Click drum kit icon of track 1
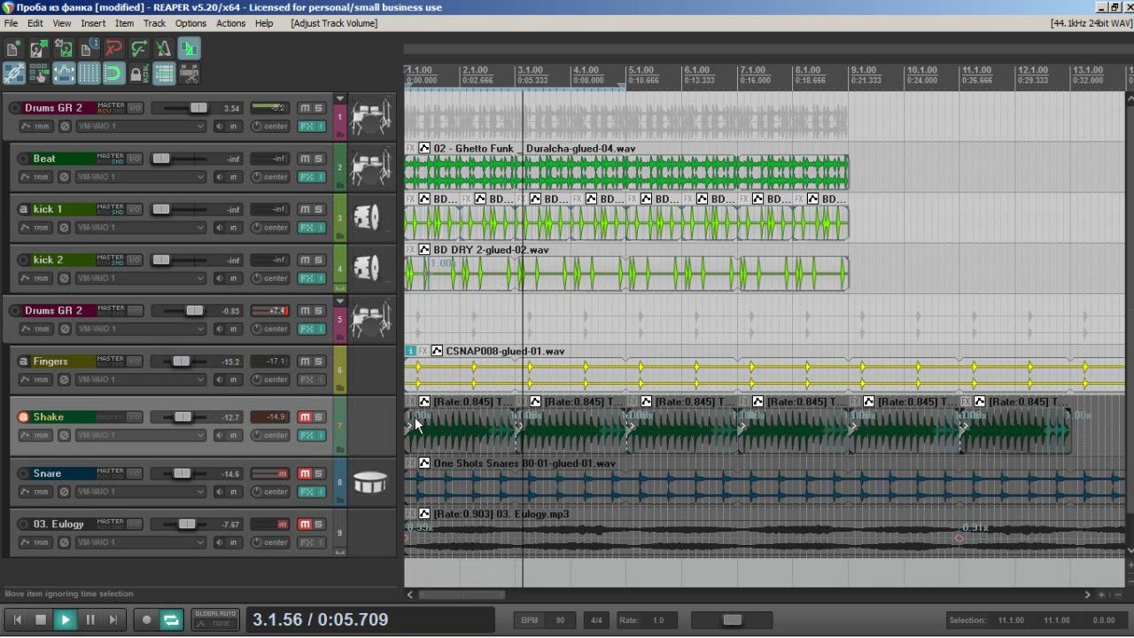This screenshot has width=1134, height=638. click(x=370, y=117)
